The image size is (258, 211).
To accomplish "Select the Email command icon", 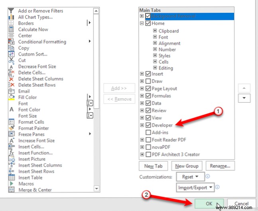I will [x=11, y=91].
